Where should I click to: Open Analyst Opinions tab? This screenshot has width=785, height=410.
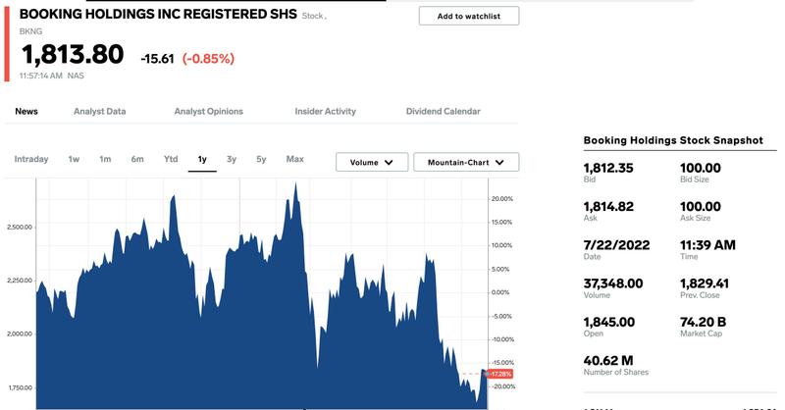(208, 111)
